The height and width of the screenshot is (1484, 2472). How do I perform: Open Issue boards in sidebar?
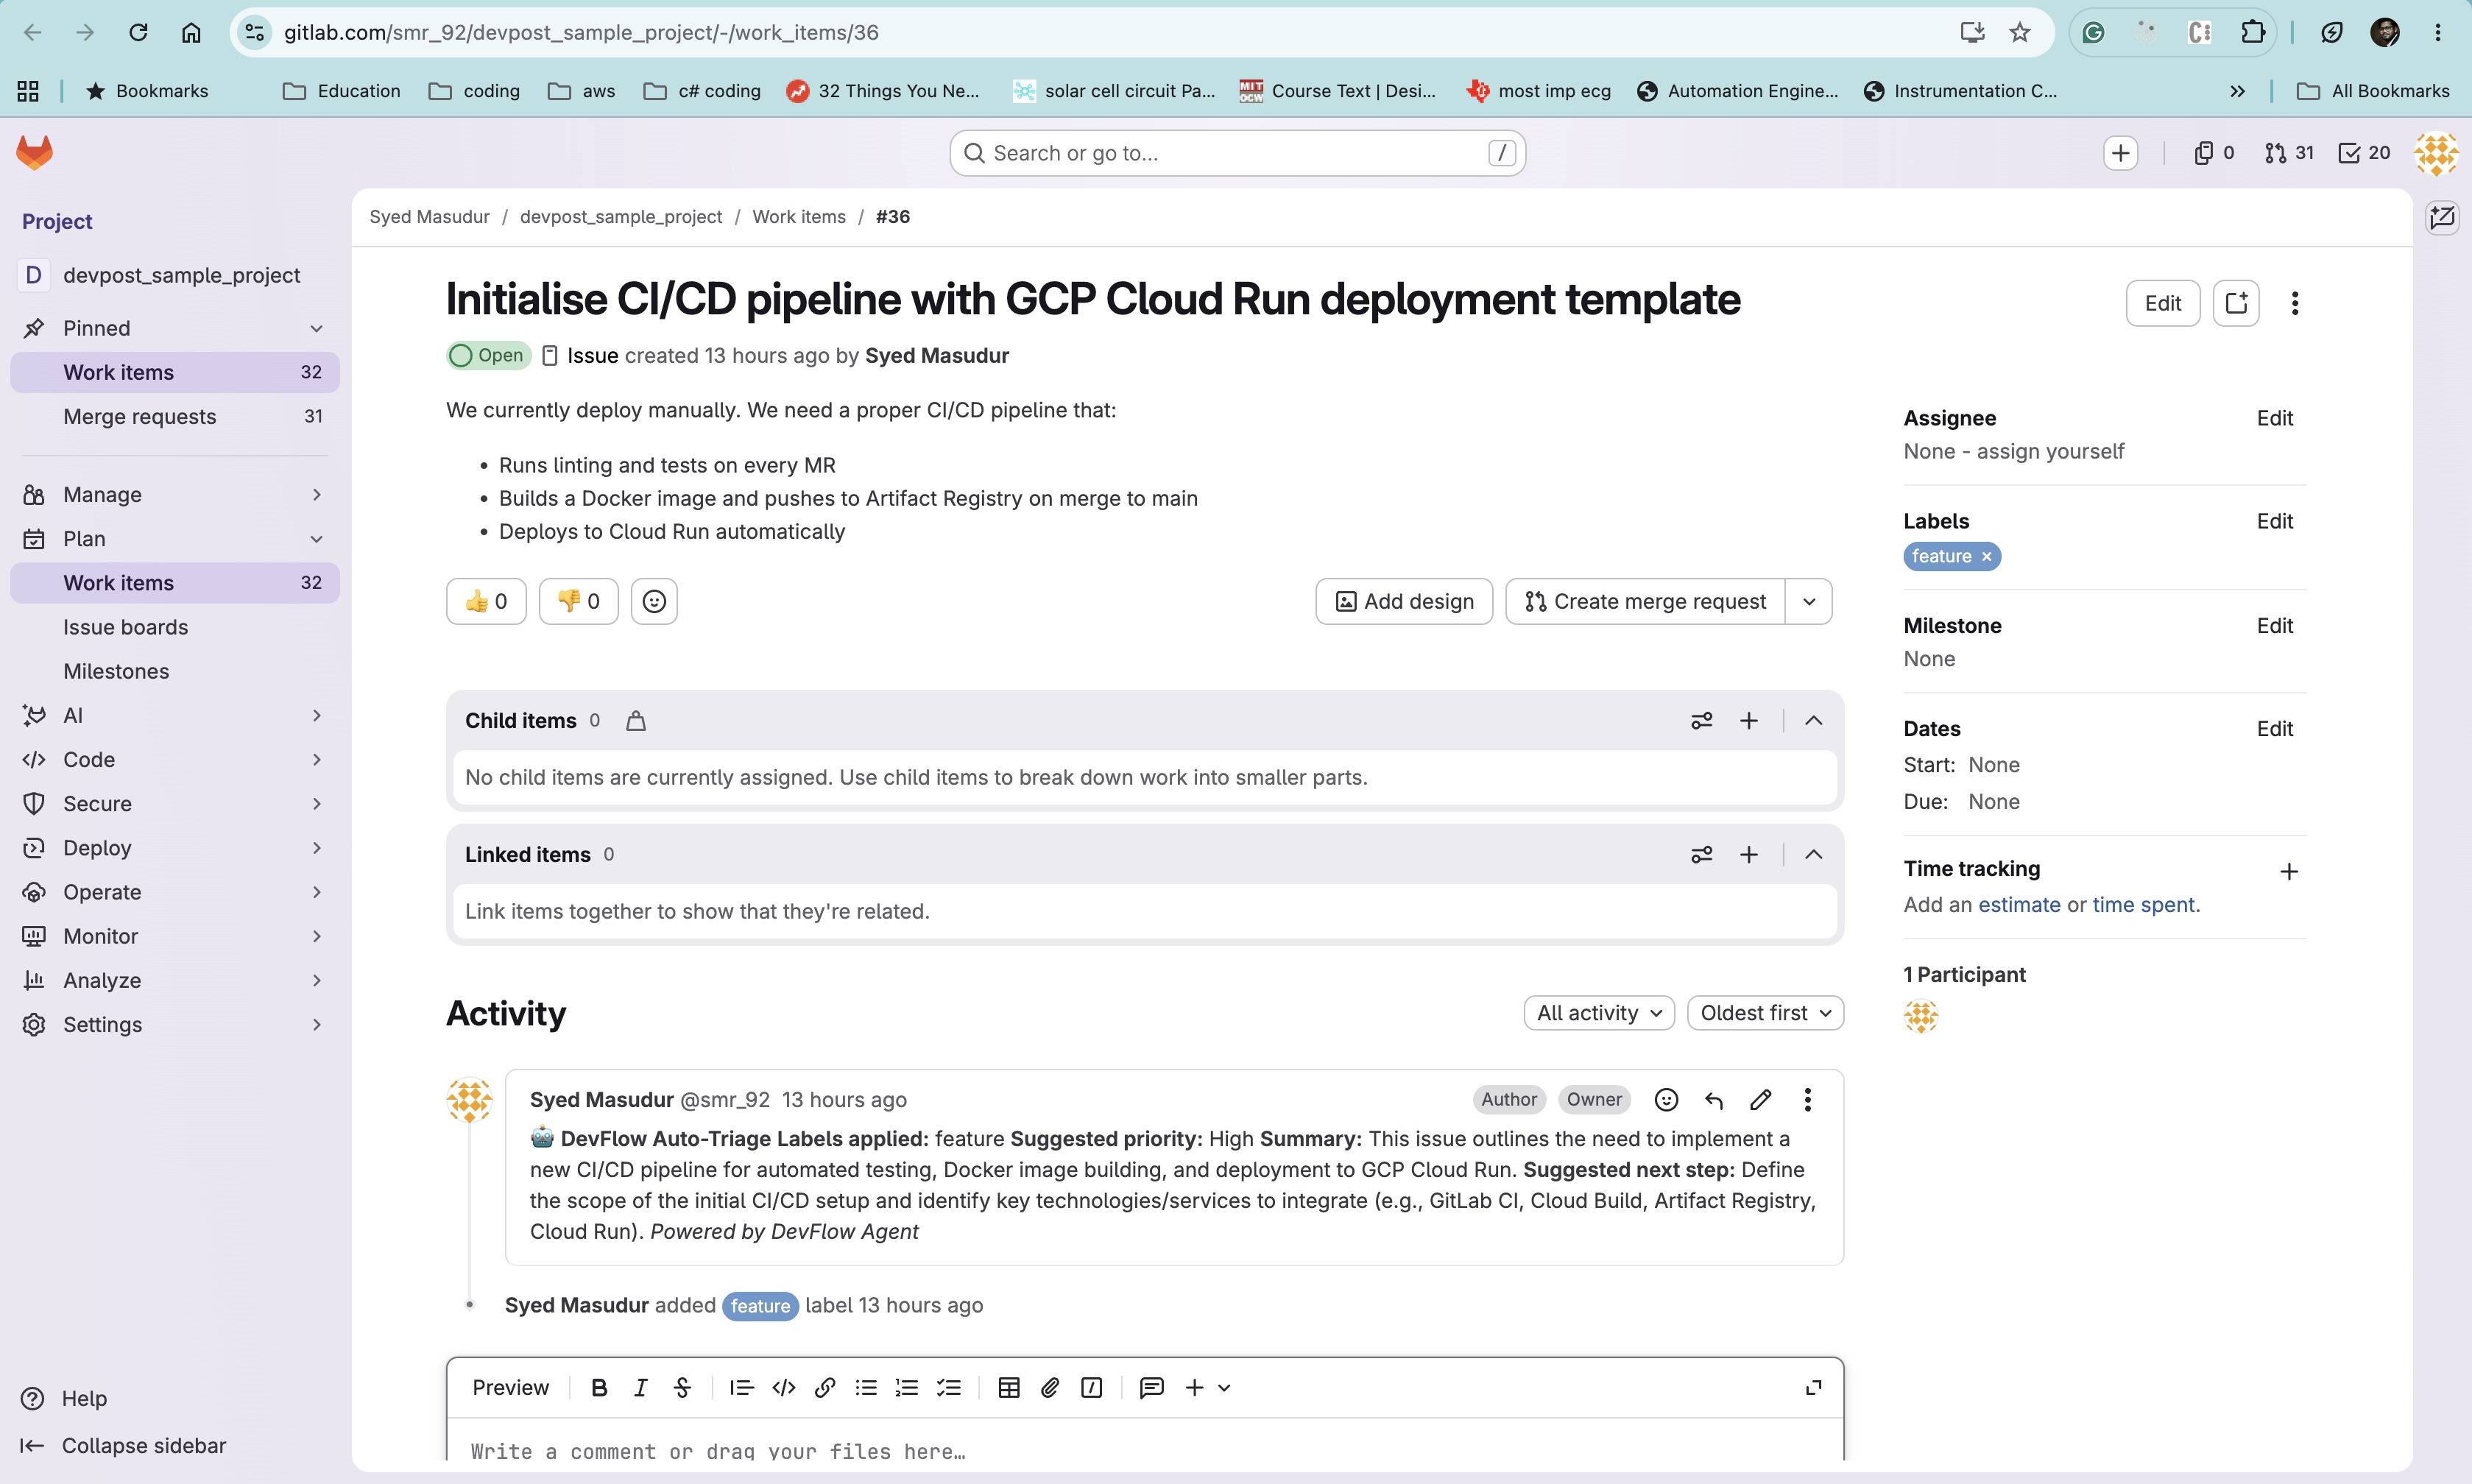point(175,627)
